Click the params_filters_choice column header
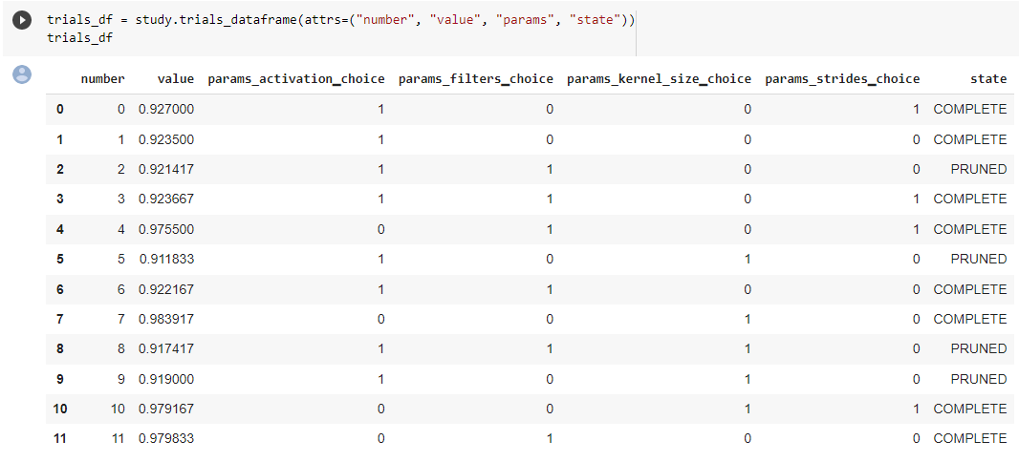 [x=476, y=79]
